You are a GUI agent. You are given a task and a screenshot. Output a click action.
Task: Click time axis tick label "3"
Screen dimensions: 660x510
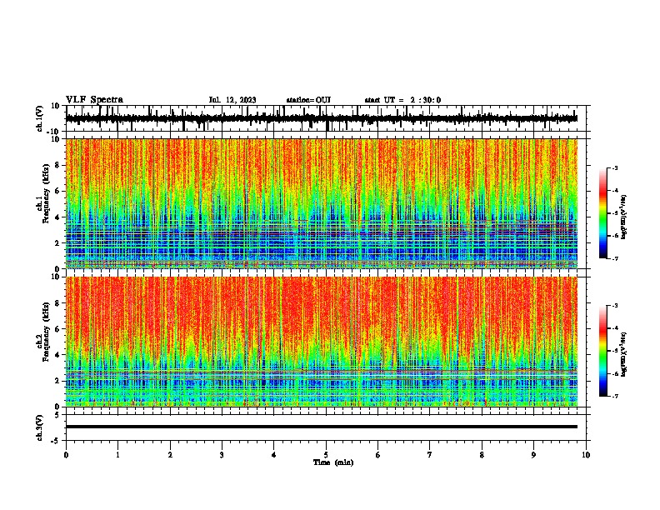click(222, 455)
